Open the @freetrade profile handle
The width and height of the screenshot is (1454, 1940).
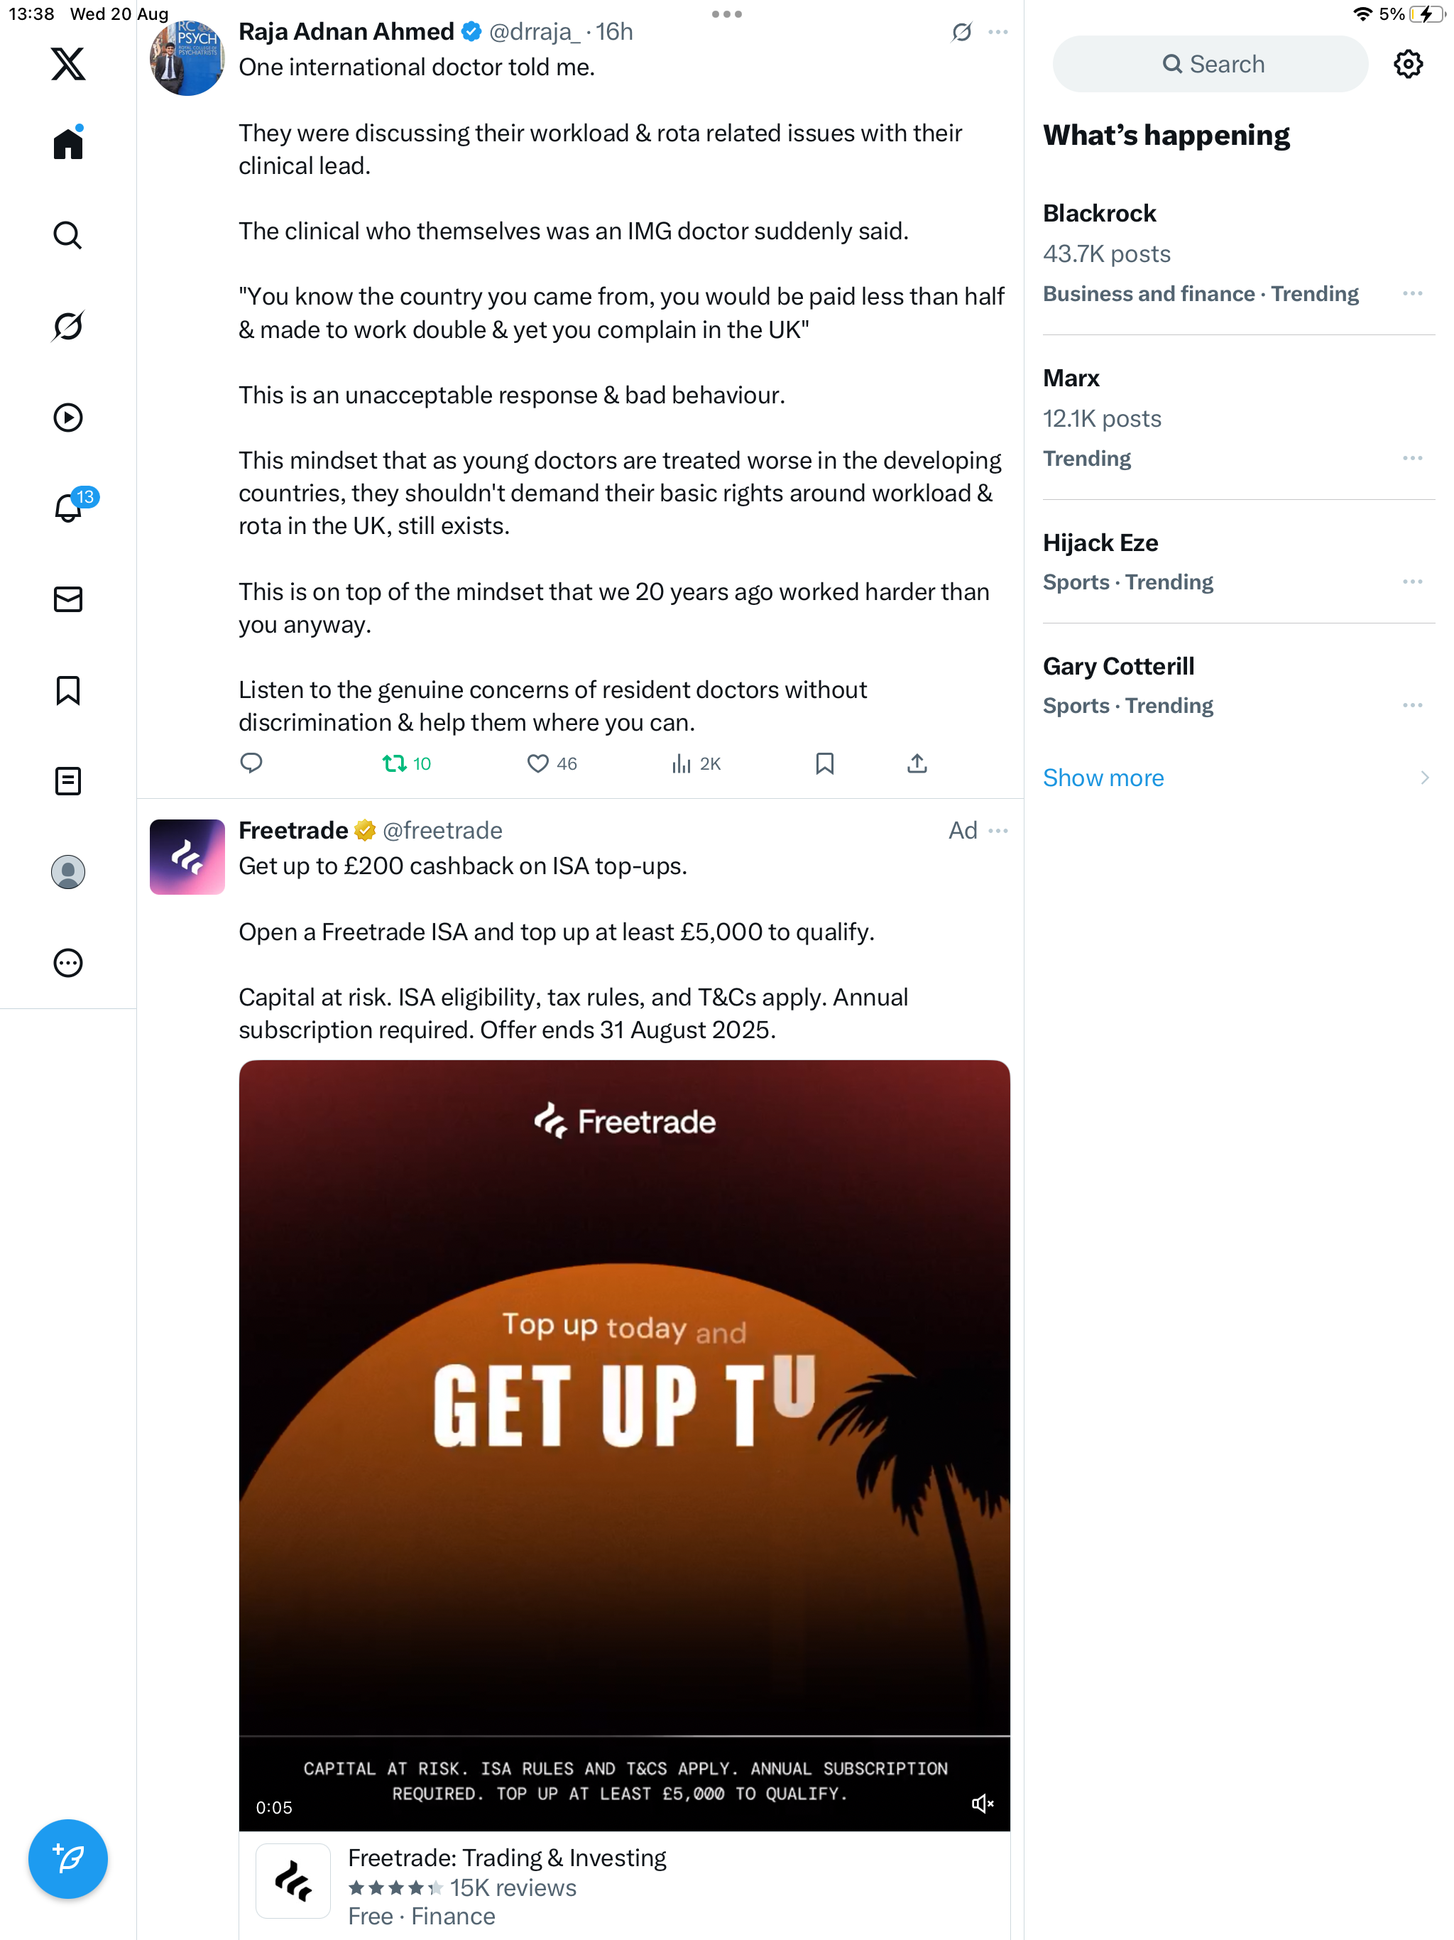point(443,831)
